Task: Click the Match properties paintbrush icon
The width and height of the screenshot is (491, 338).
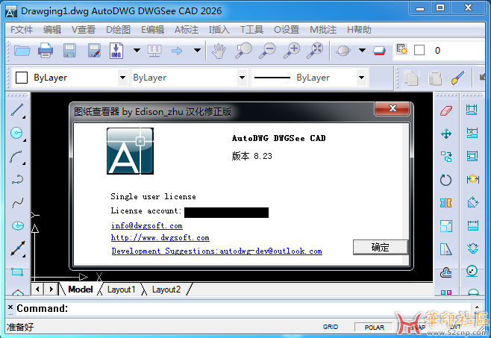Action: click(x=458, y=78)
